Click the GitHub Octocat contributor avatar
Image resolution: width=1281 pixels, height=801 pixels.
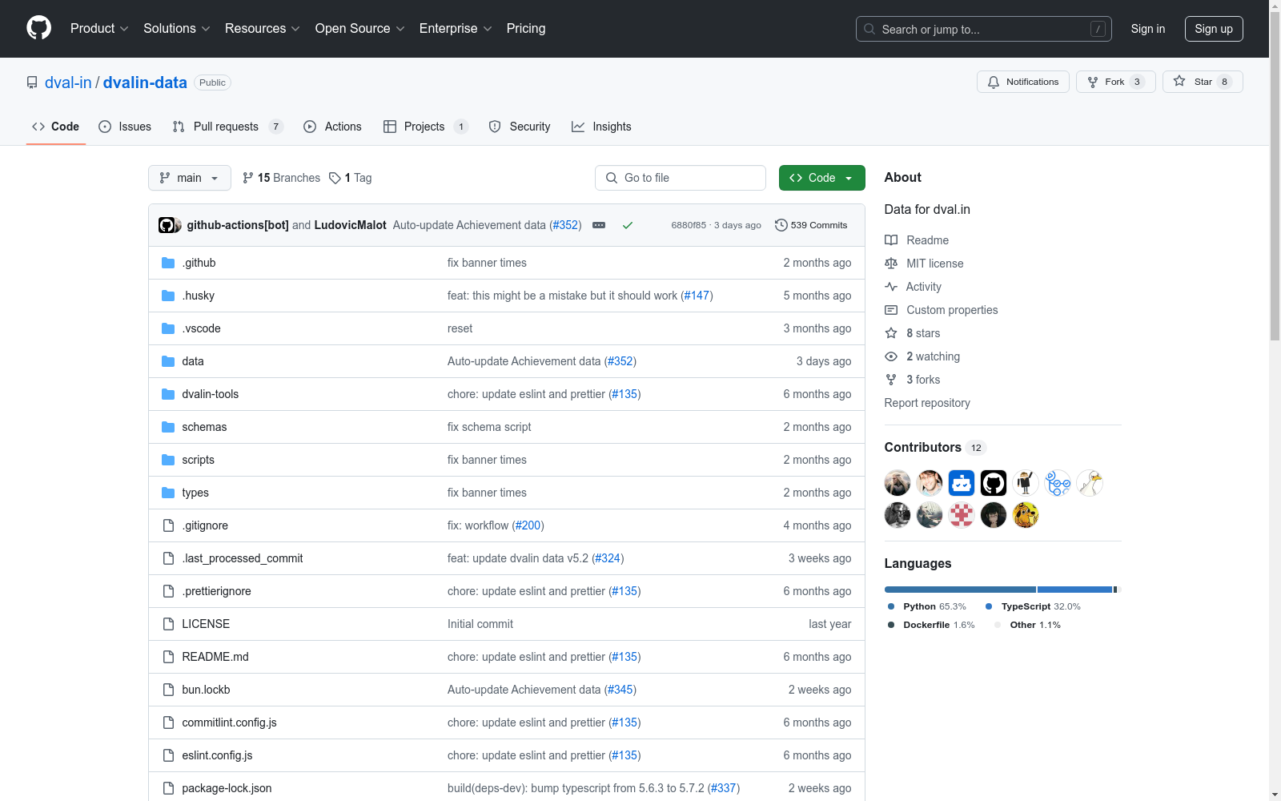(994, 483)
